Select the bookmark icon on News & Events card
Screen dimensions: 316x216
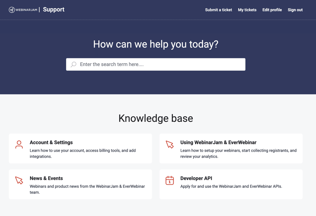(x=19, y=180)
